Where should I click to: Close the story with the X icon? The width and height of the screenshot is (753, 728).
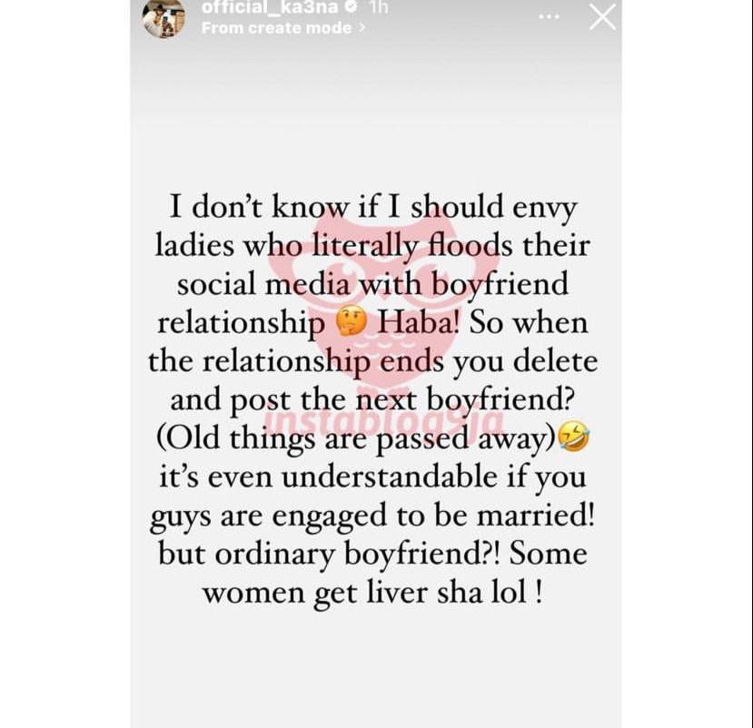602,17
